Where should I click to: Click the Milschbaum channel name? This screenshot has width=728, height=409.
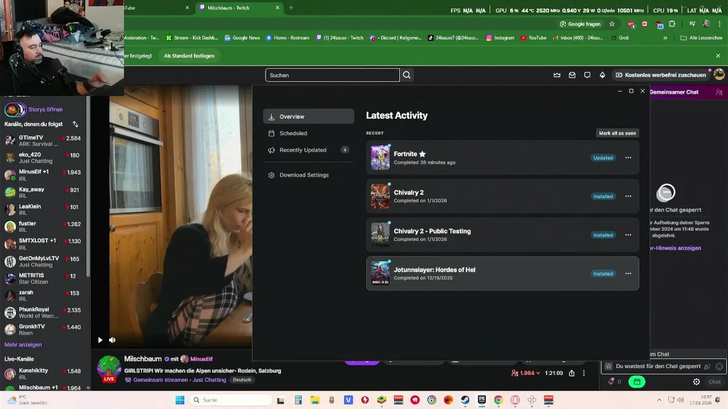pos(143,359)
